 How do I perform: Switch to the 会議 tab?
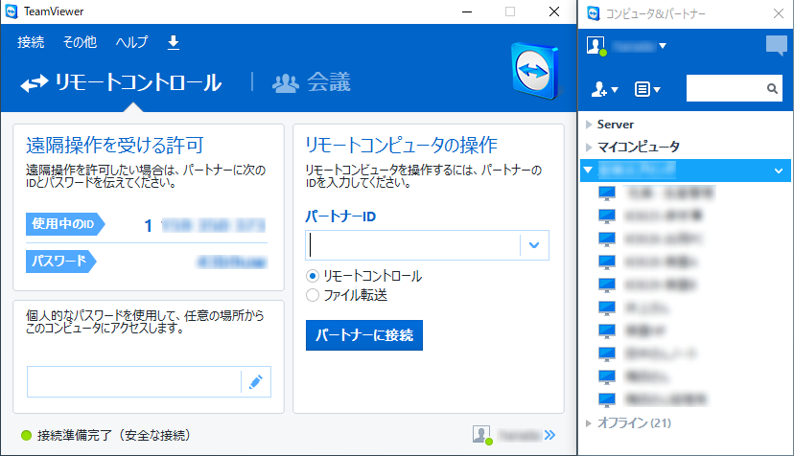(312, 82)
